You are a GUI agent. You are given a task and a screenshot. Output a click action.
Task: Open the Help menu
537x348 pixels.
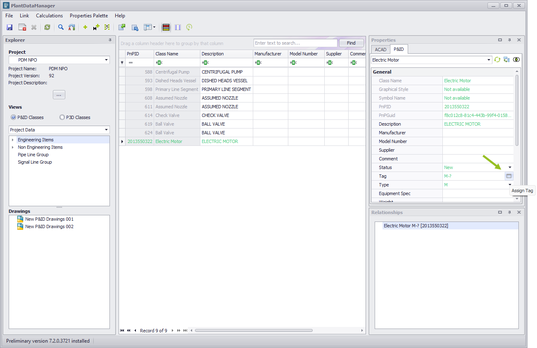click(x=120, y=16)
